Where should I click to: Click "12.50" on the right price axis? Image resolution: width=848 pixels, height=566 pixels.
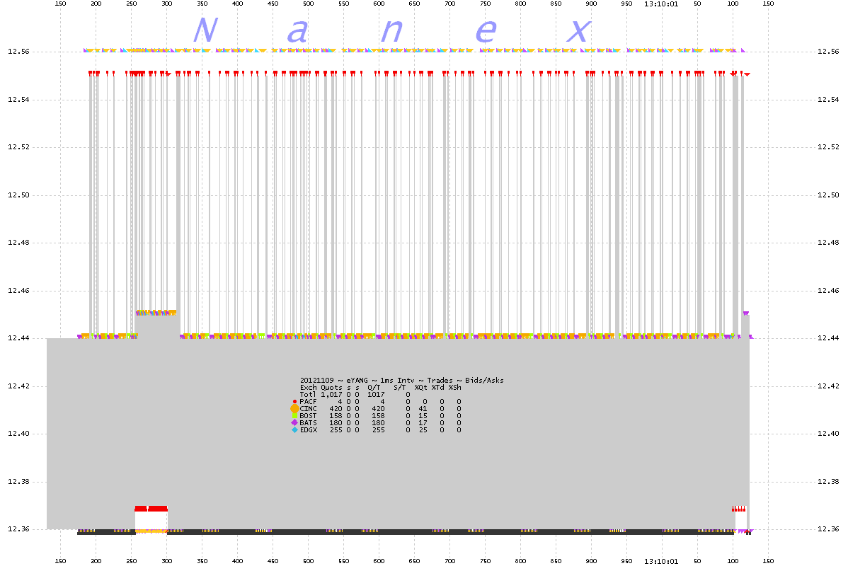click(x=828, y=195)
